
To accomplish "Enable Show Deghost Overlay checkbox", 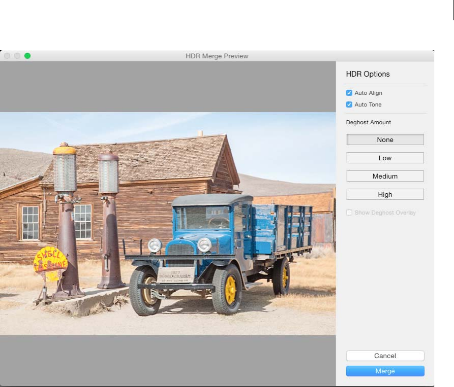I will click(349, 213).
